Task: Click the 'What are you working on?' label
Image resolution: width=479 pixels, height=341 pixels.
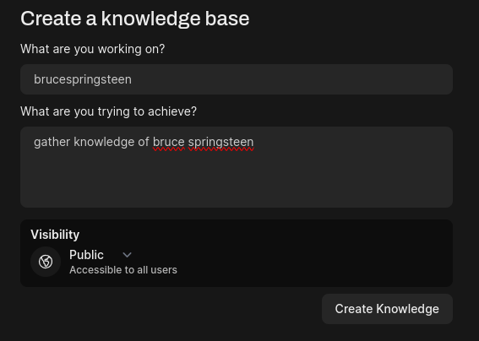Action: (x=93, y=49)
